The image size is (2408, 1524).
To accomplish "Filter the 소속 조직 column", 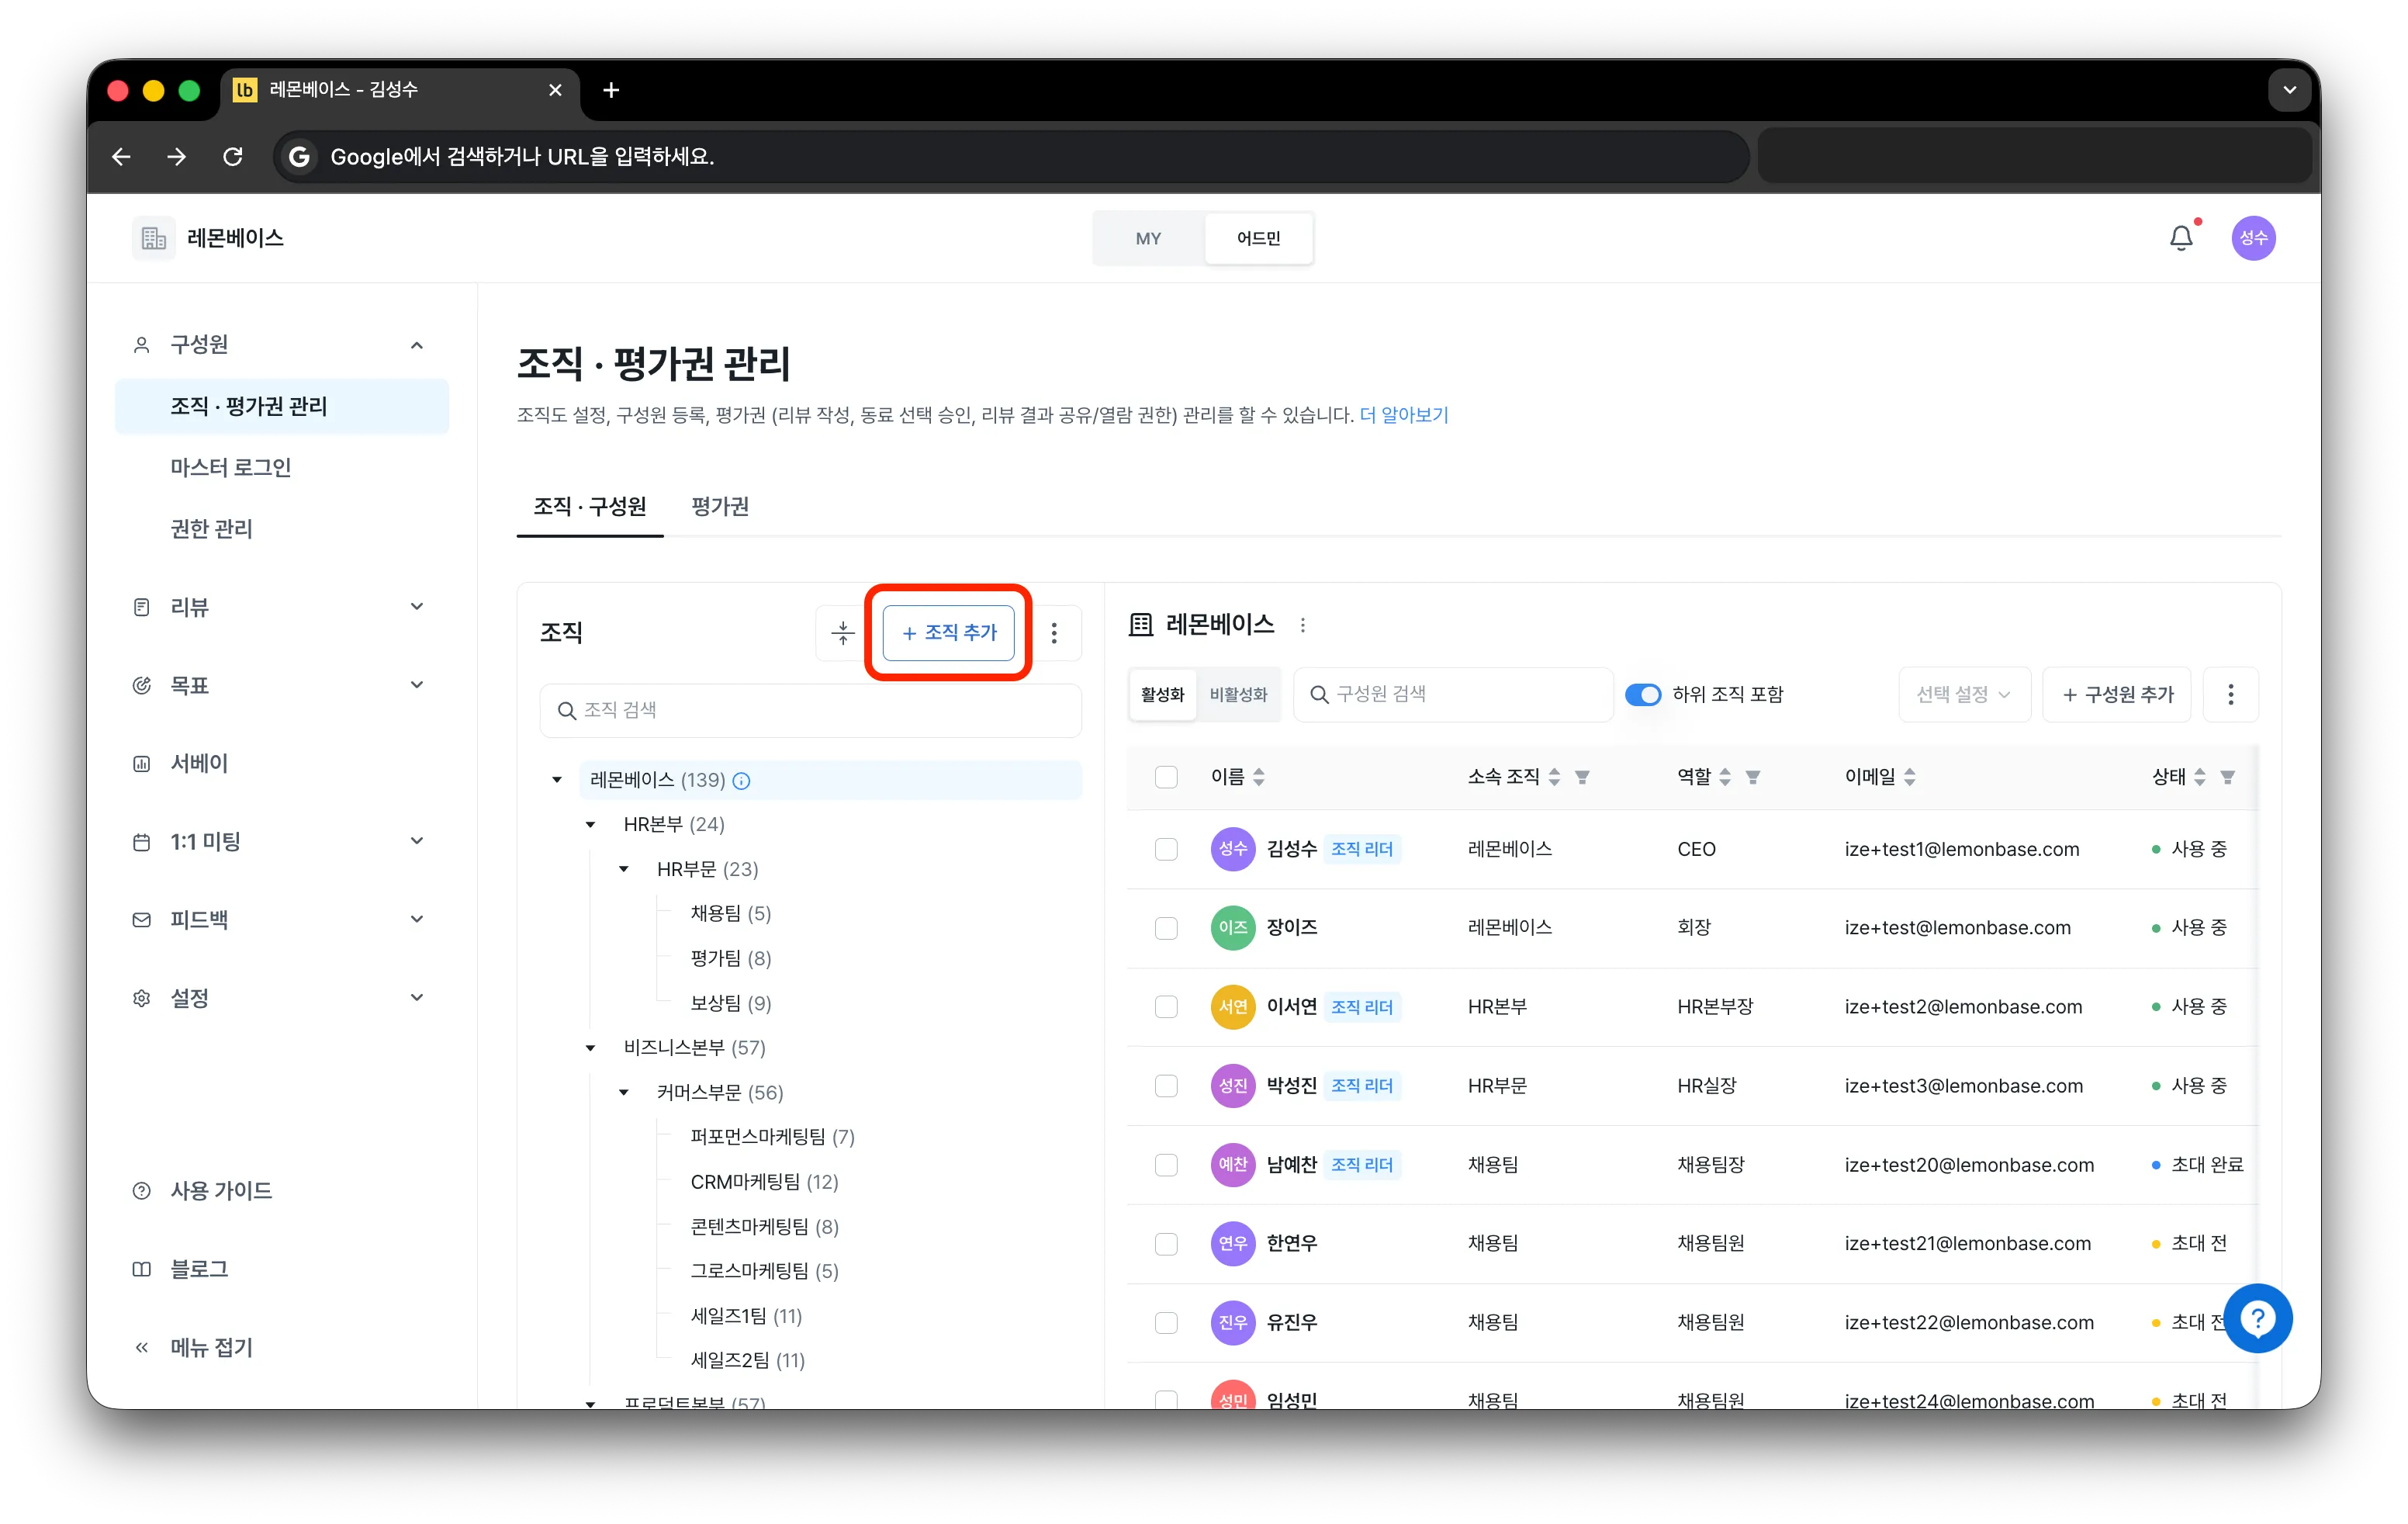I will click(1582, 777).
